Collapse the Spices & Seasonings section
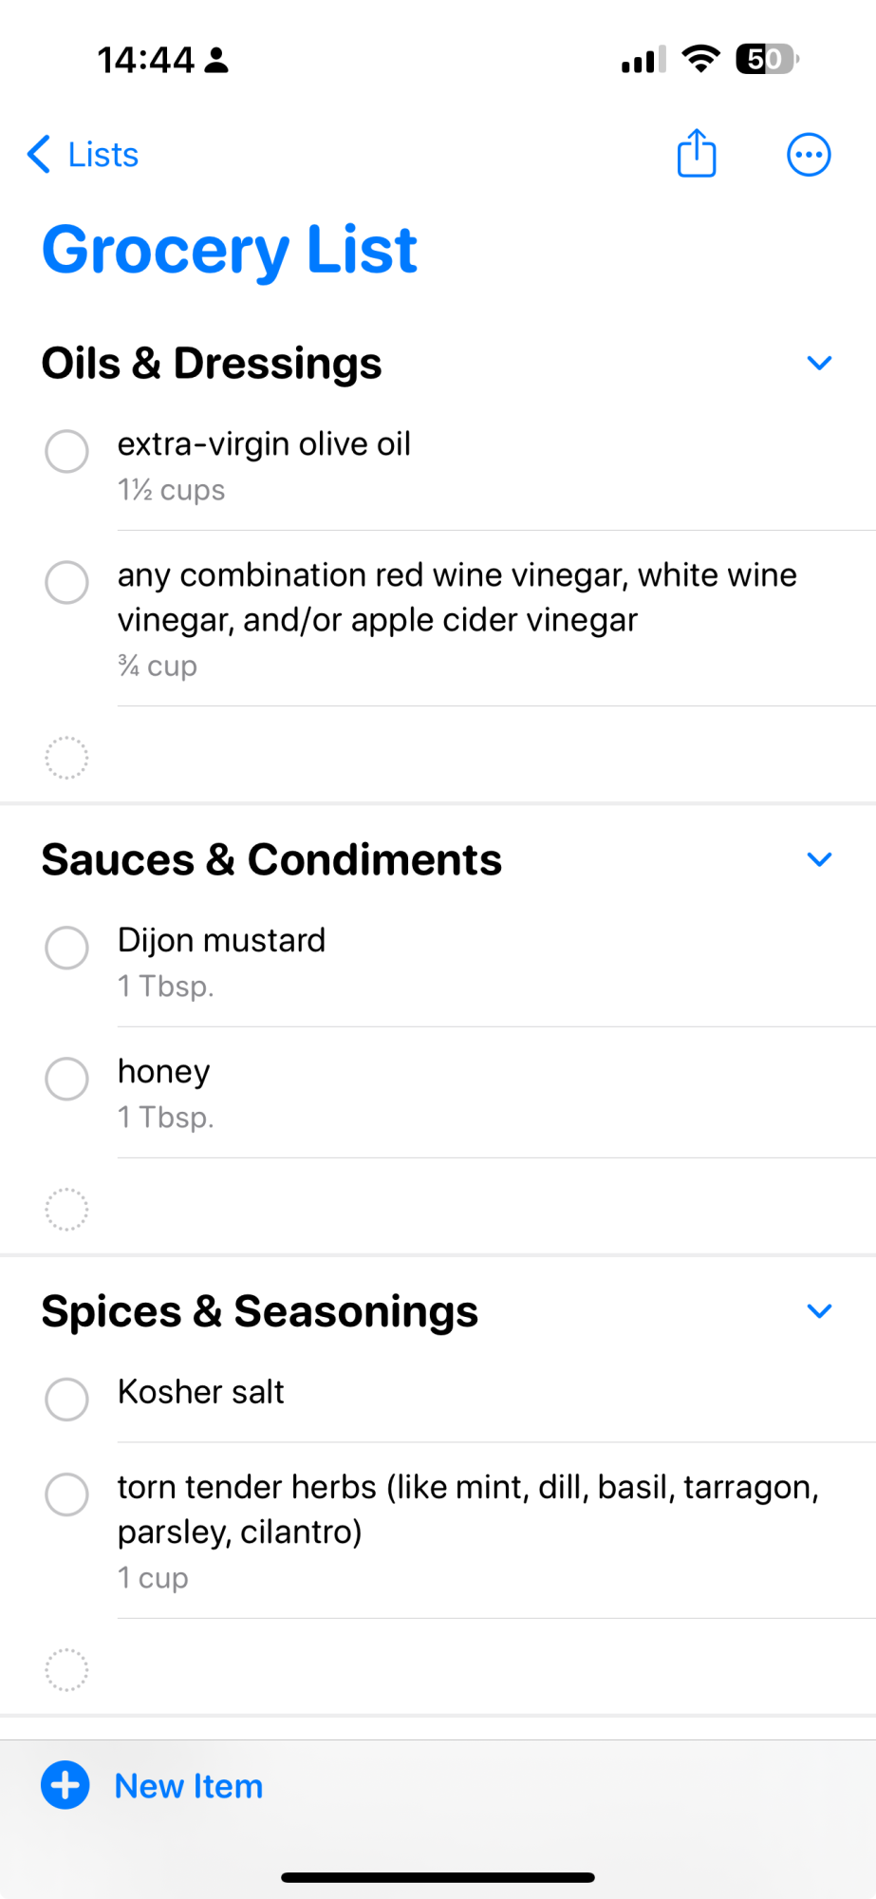 tap(819, 1311)
